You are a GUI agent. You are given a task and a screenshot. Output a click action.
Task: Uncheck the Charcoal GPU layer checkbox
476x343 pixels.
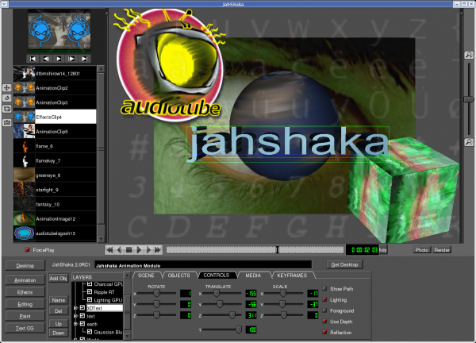tap(90, 283)
